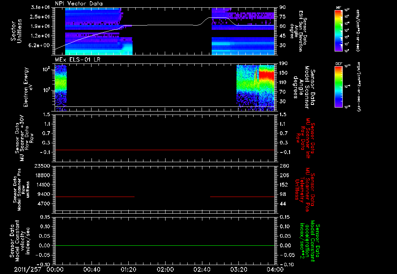Image resolution: width=397 pixels, height=274 pixels.
Task: Click the DEF energy flux color bar
Action: click(338, 87)
